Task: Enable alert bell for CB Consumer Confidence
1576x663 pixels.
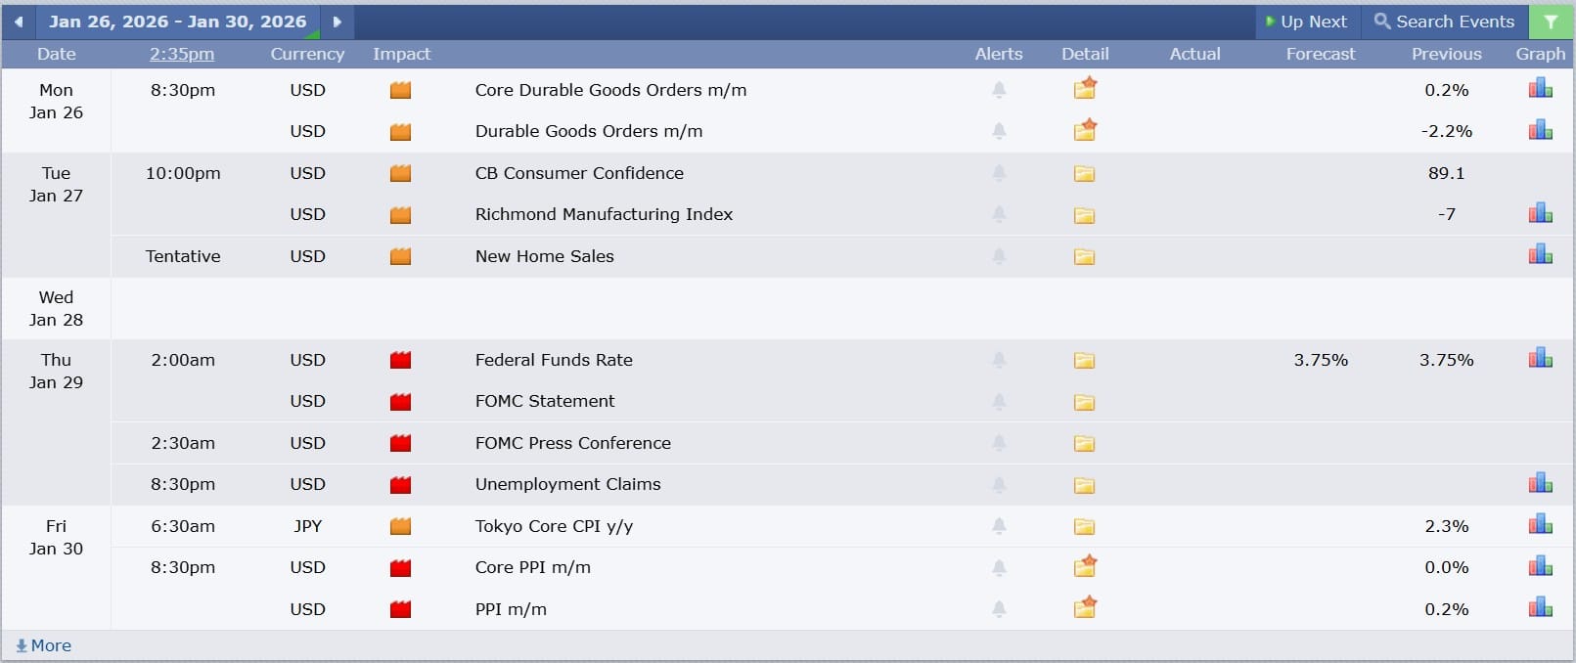Action: [999, 173]
